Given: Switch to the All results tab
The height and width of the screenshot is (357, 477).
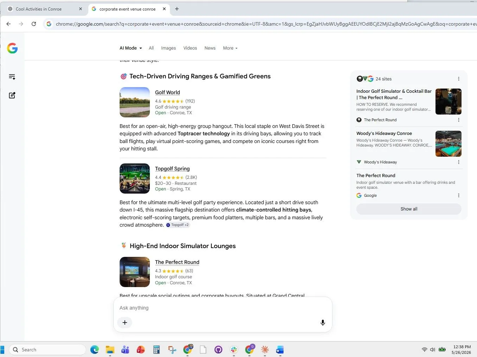Looking at the screenshot, I should [x=151, y=48].
